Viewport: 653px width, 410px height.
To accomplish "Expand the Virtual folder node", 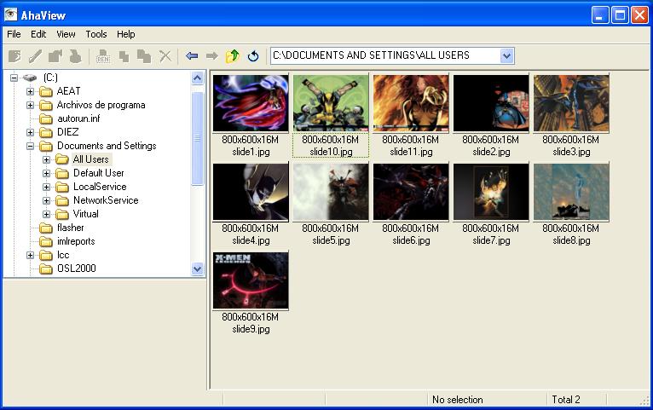I will coord(46,214).
